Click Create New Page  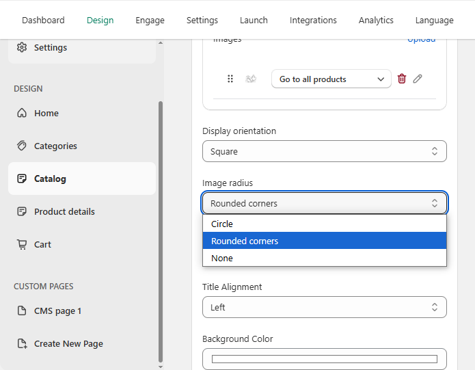click(82, 343)
